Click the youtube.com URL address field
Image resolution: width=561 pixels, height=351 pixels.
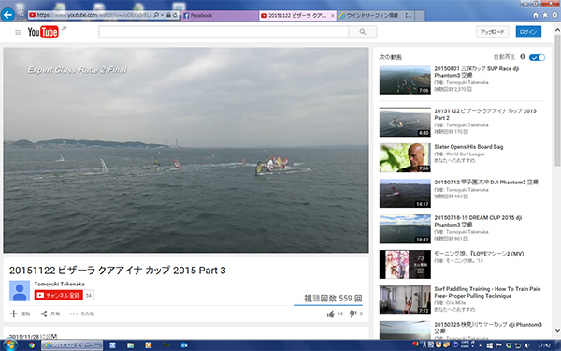click(x=93, y=15)
